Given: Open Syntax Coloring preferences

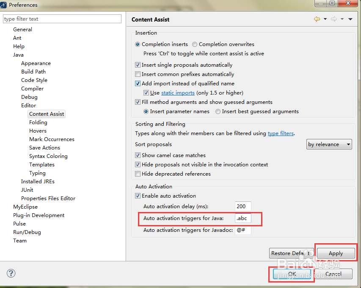Looking at the screenshot, I should [x=48, y=156].
